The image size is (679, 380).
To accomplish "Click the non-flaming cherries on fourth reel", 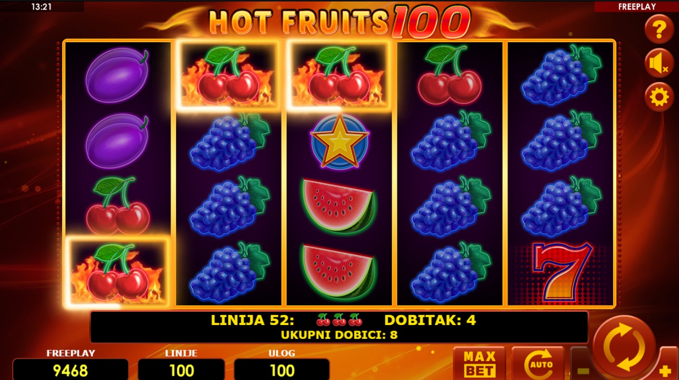I will click(450, 74).
